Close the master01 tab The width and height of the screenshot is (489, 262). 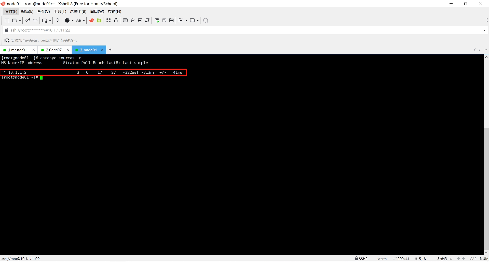34,50
